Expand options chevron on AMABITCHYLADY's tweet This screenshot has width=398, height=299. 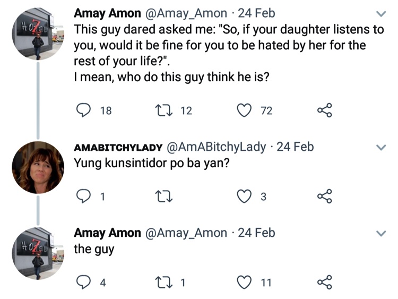[x=380, y=147]
